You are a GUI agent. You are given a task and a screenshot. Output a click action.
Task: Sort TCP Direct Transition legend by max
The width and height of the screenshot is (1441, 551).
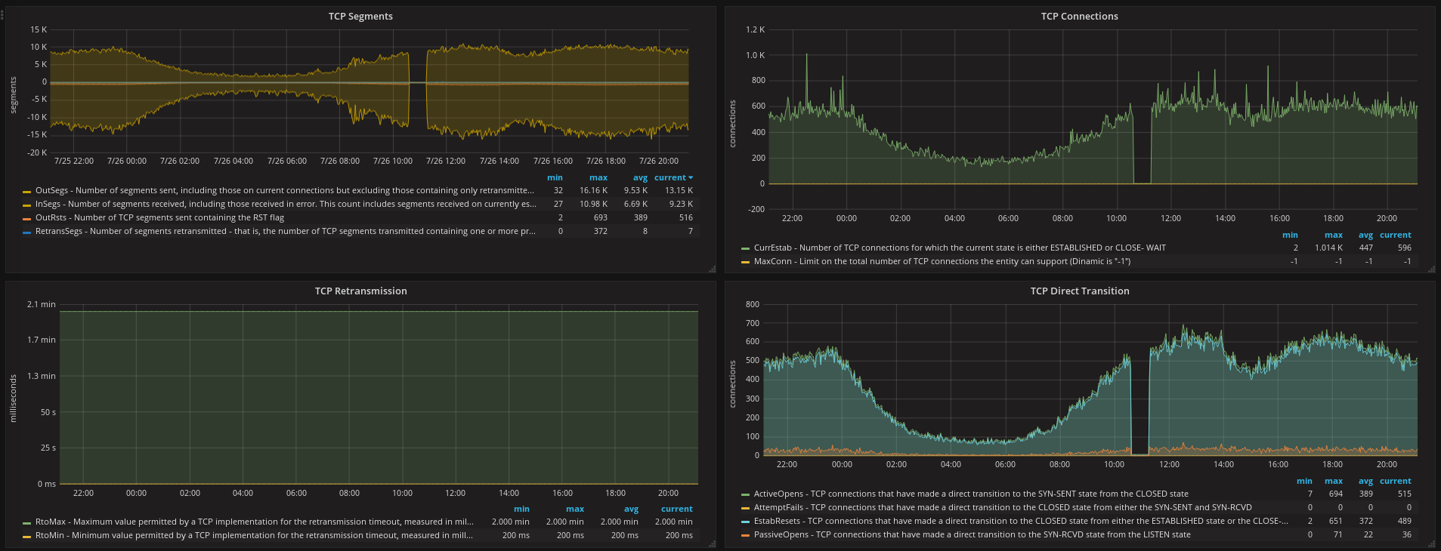click(x=1334, y=481)
